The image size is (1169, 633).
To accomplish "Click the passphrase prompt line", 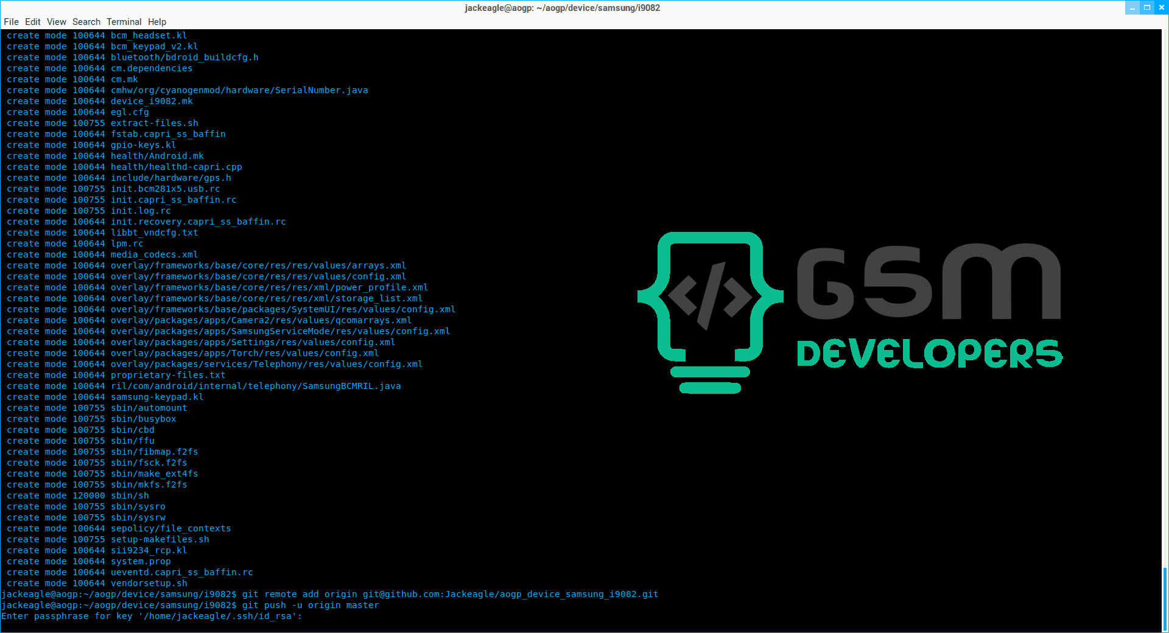I will click(152, 617).
